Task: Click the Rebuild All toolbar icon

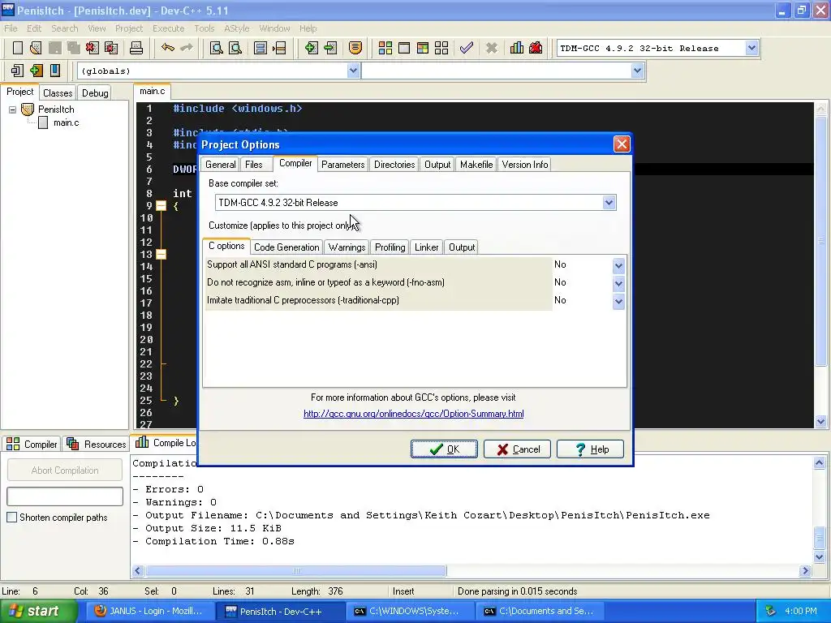Action: tap(441, 48)
